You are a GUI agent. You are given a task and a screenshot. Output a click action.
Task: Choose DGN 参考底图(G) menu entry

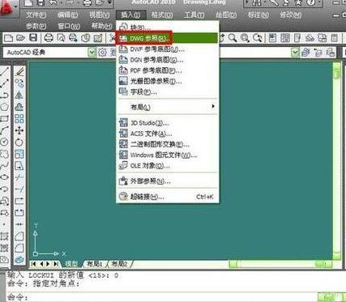point(168,60)
